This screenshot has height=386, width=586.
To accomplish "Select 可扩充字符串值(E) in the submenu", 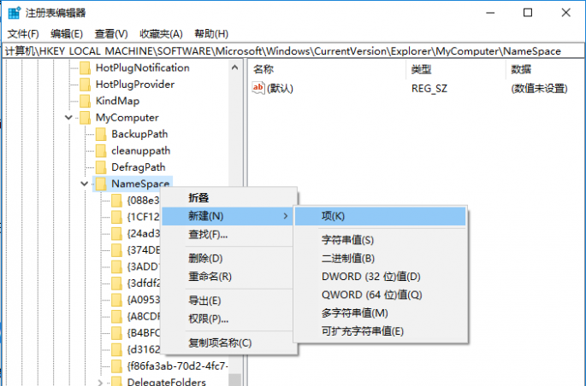I will click(x=380, y=331).
